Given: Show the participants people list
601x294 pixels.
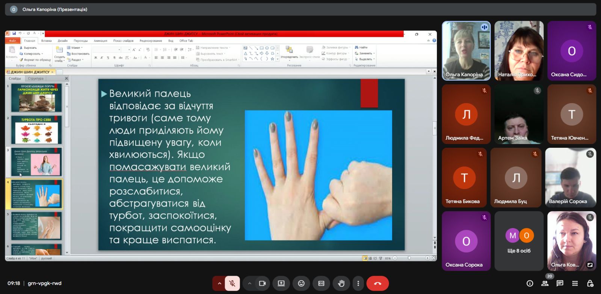Looking at the screenshot, I should (x=545, y=283).
